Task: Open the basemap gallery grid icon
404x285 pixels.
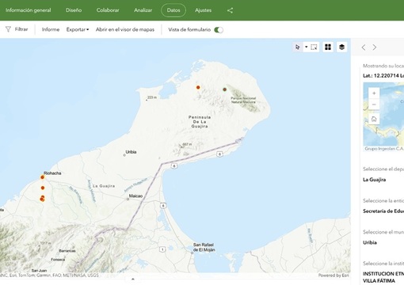Action: click(328, 47)
